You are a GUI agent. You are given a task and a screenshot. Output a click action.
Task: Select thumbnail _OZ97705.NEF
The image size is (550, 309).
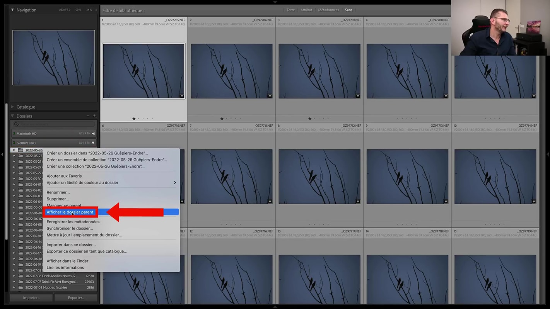(143, 71)
